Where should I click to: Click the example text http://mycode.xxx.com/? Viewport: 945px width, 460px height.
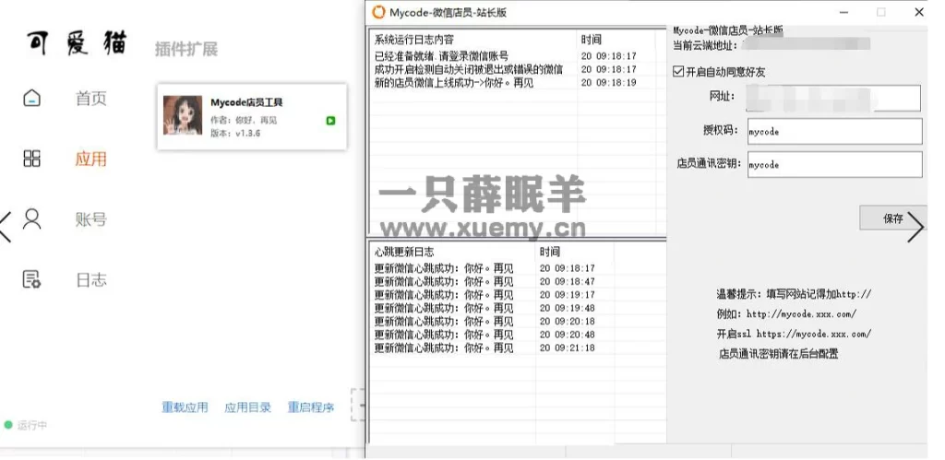pos(802,313)
